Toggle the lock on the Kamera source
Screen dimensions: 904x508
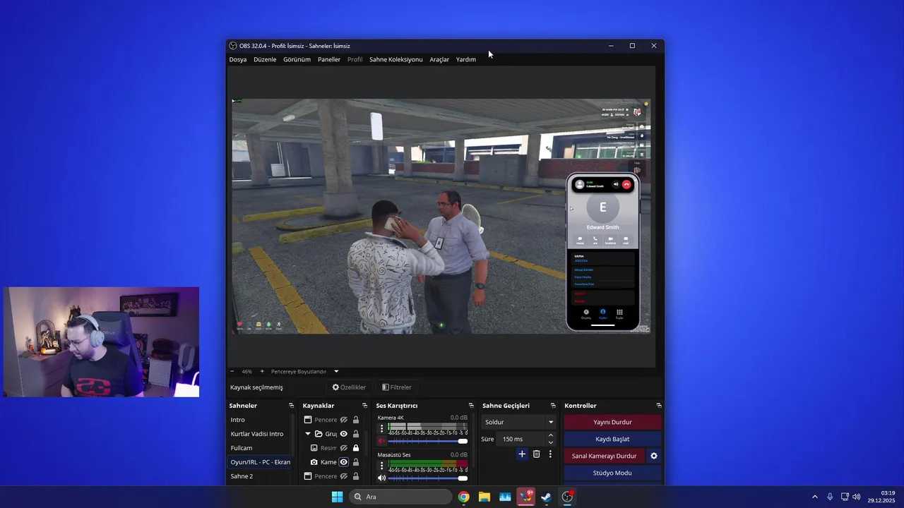pyautogui.click(x=356, y=462)
